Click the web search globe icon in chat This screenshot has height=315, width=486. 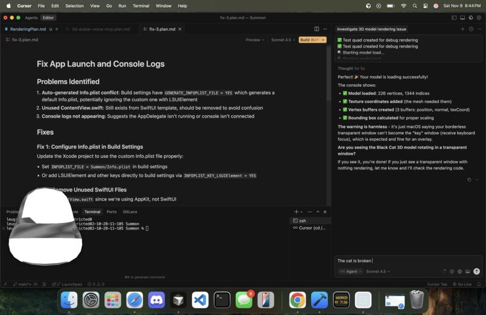click(459, 271)
